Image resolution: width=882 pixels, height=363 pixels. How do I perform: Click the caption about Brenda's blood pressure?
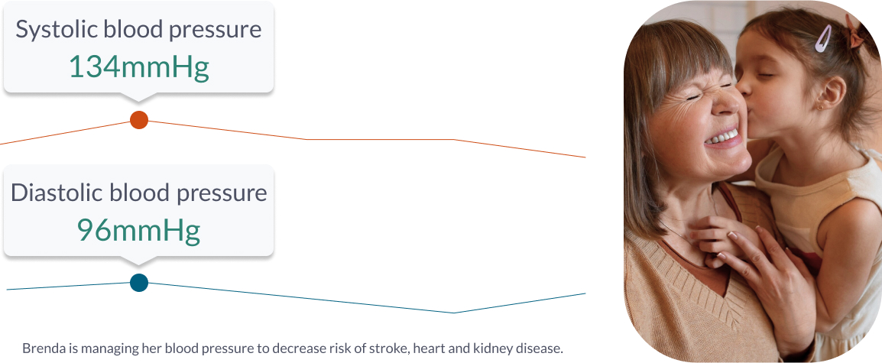click(x=293, y=348)
